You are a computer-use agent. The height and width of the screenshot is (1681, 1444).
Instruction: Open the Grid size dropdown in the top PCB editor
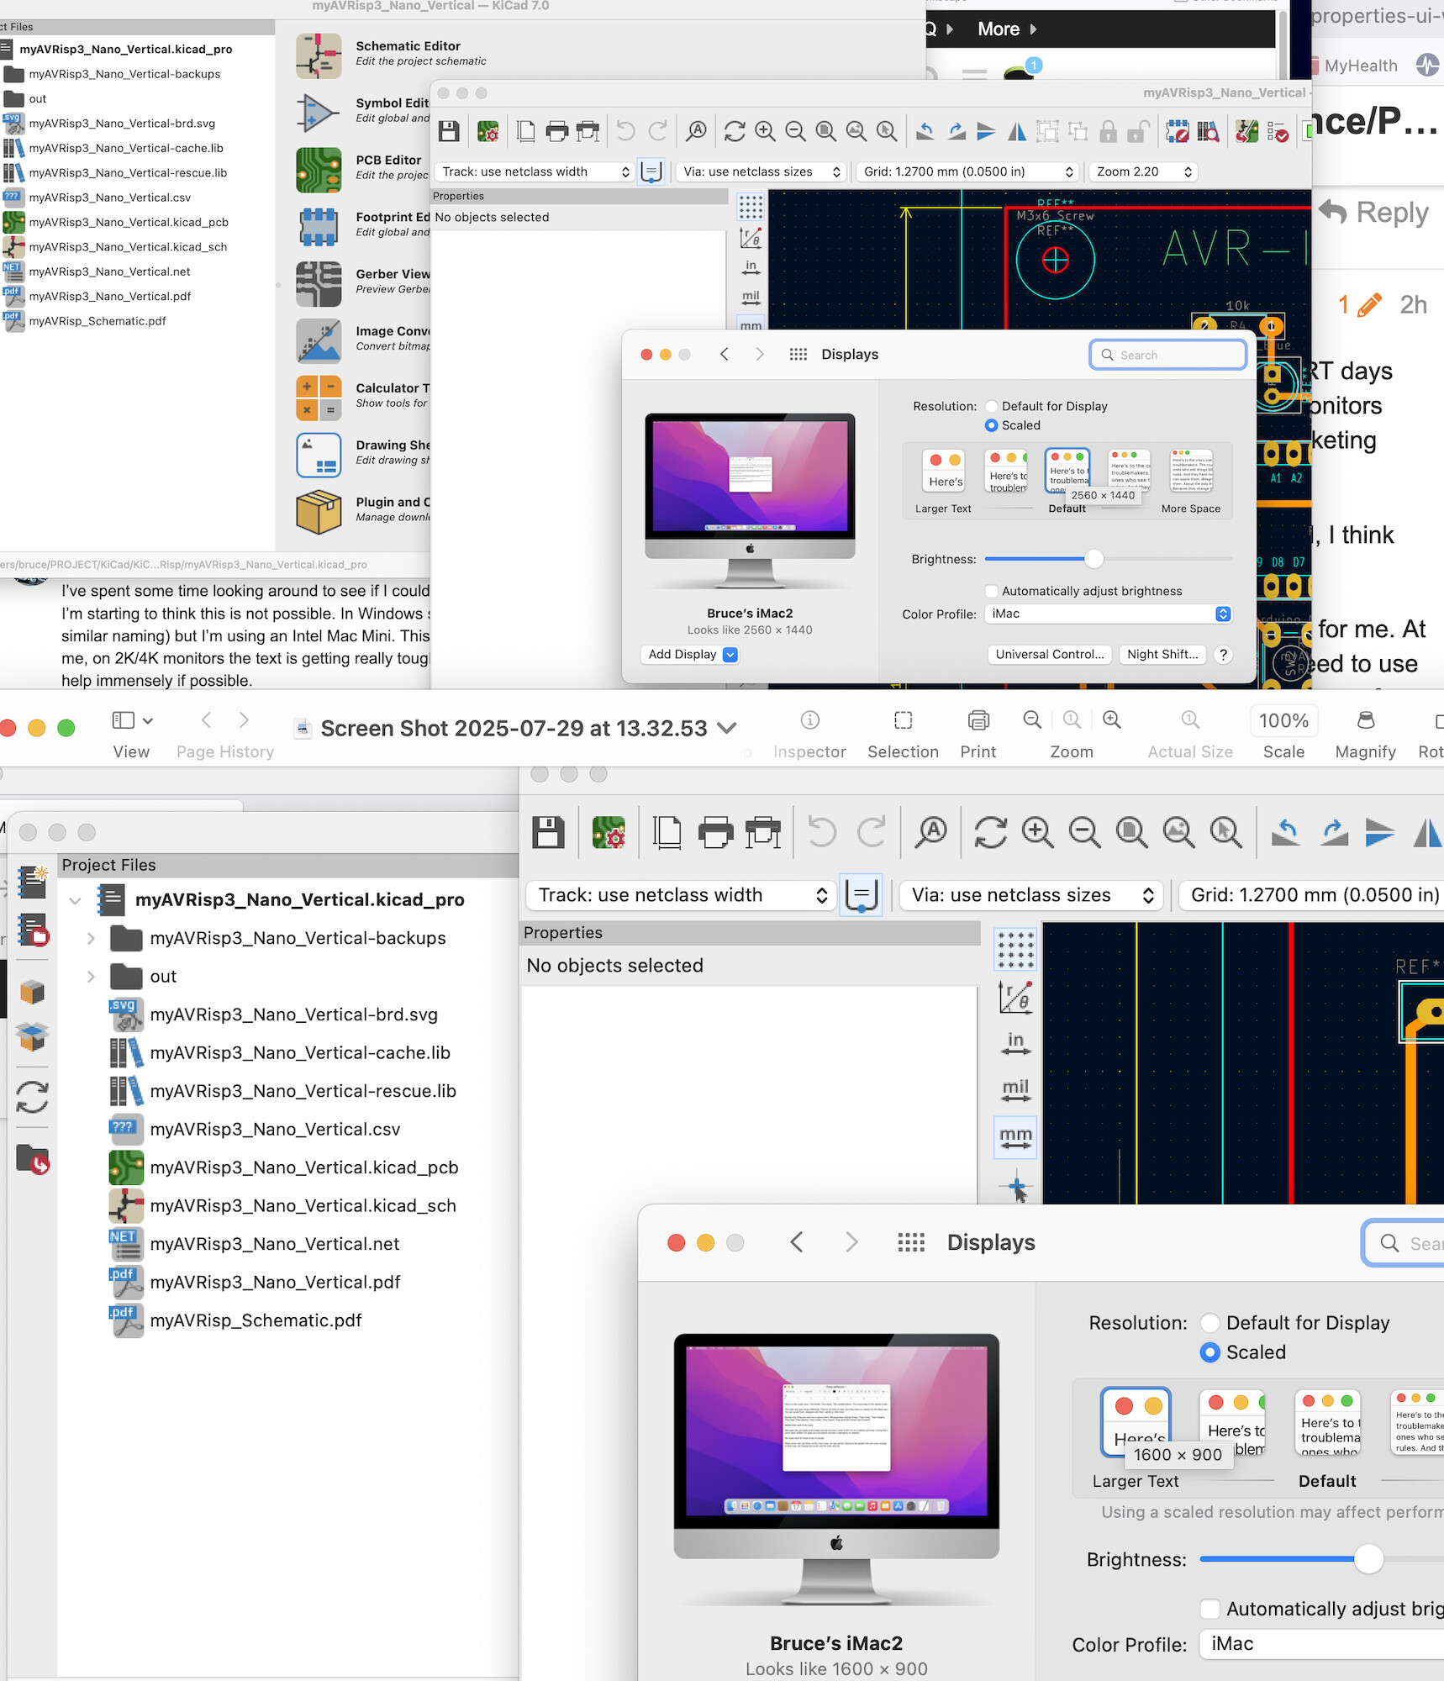click(x=968, y=171)
